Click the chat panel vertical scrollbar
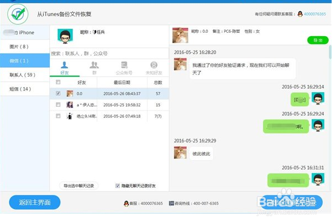This screenshot has height=224, width=335. 331,52
